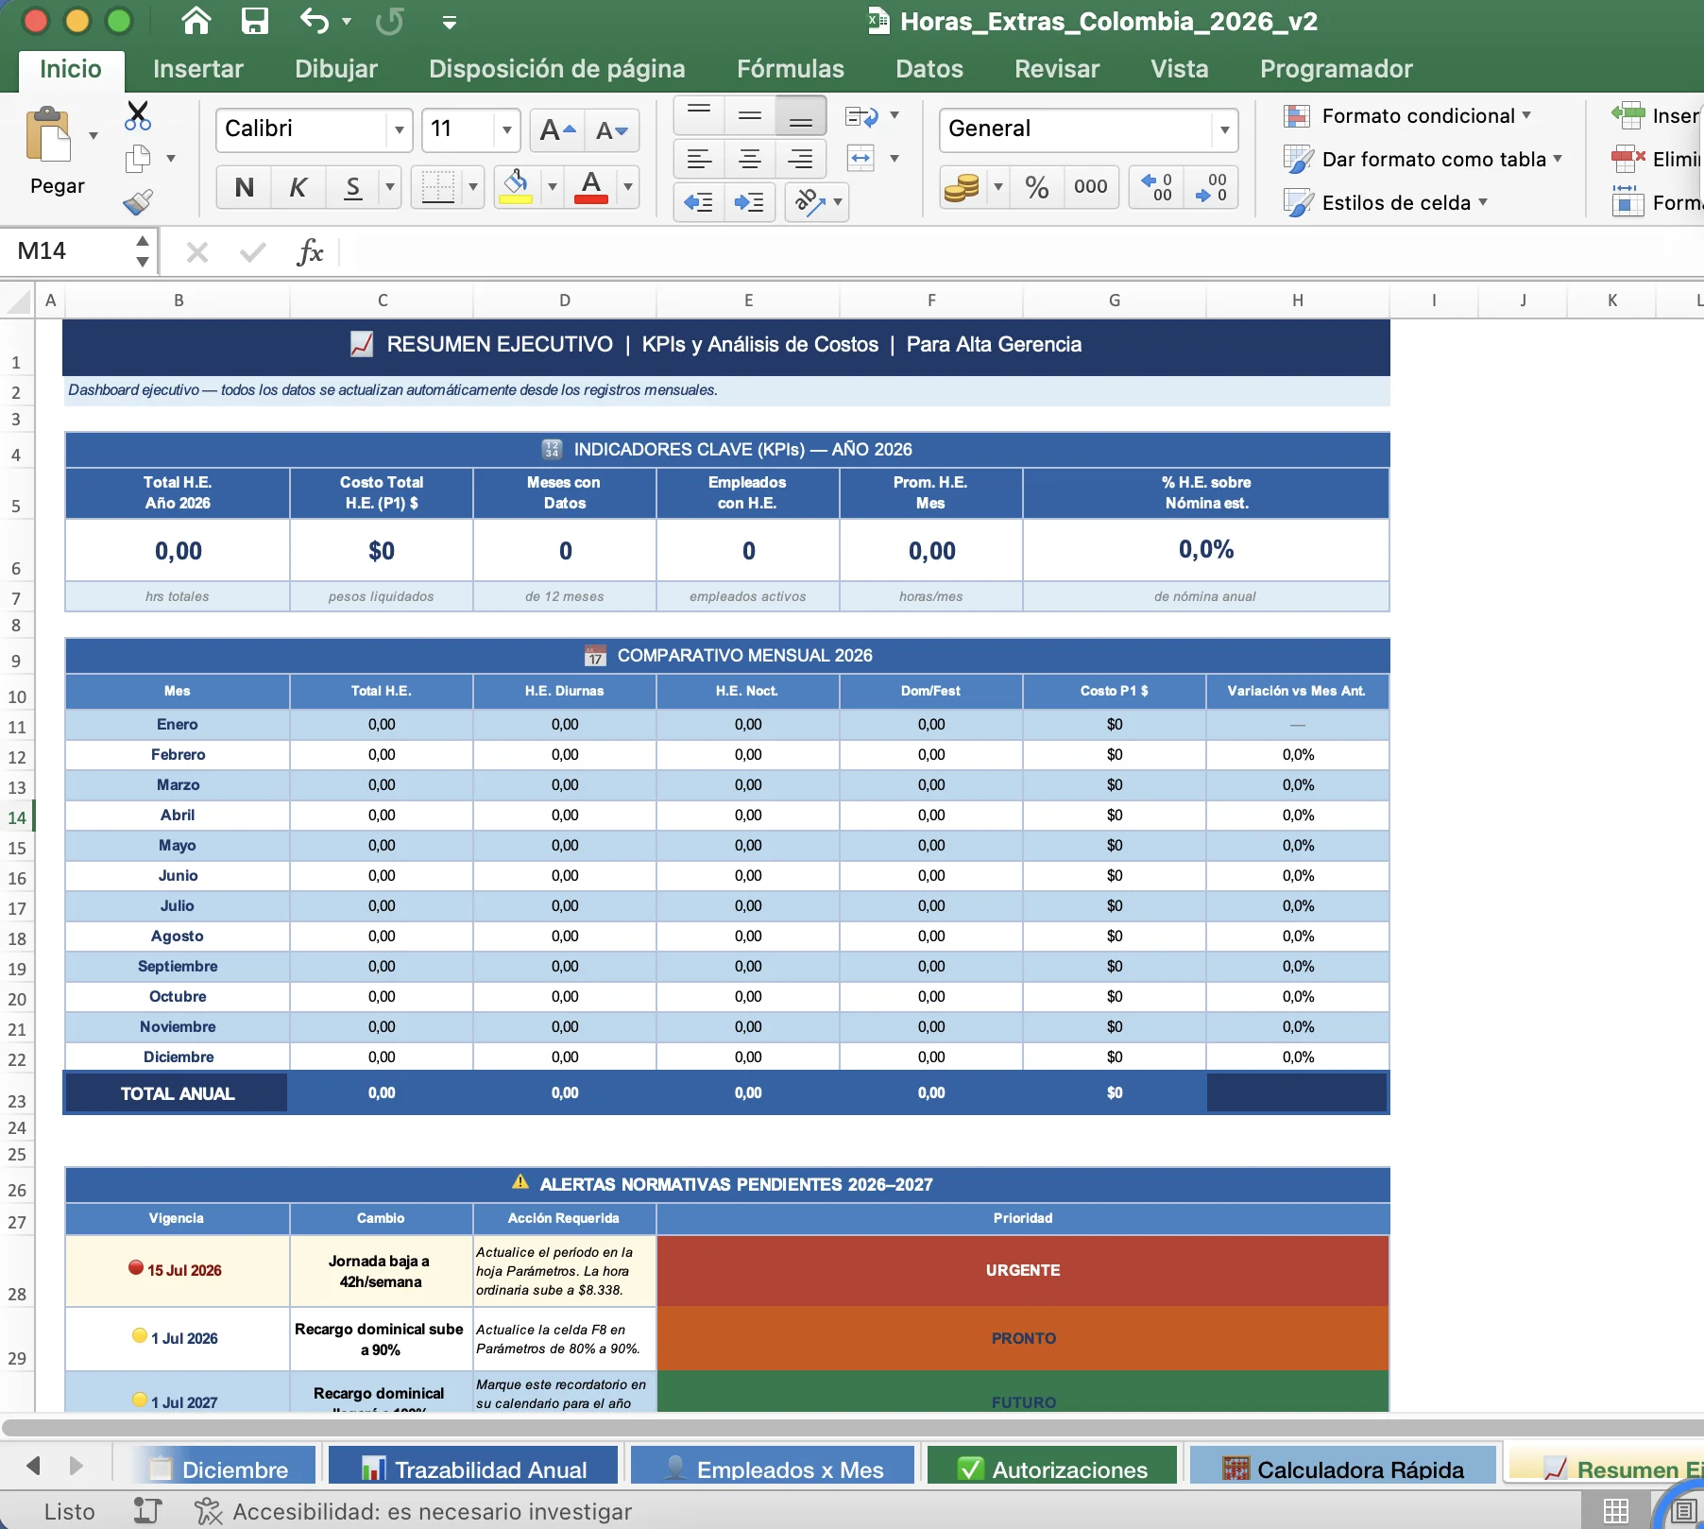The width and height of the screenshot is (1704, 1529).
Task: Click the Insert function fx icon
Action: pyautogui.click(x=309, y=252)
